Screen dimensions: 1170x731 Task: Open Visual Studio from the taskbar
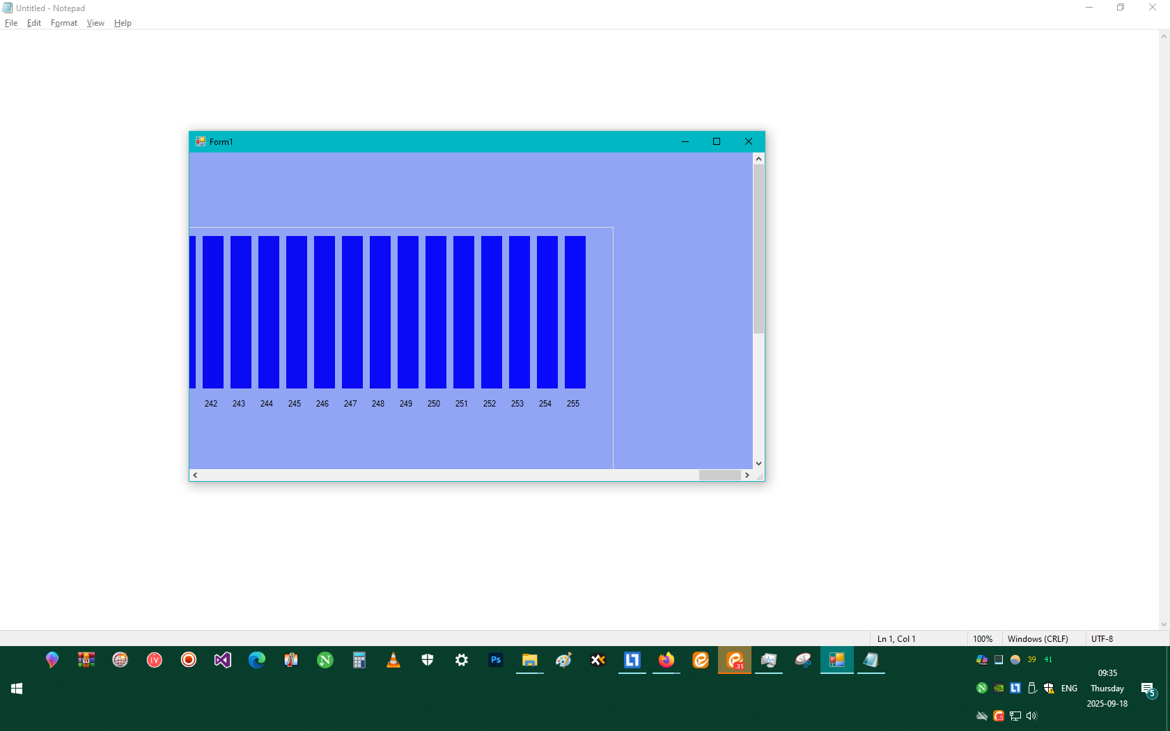[223, 660]
